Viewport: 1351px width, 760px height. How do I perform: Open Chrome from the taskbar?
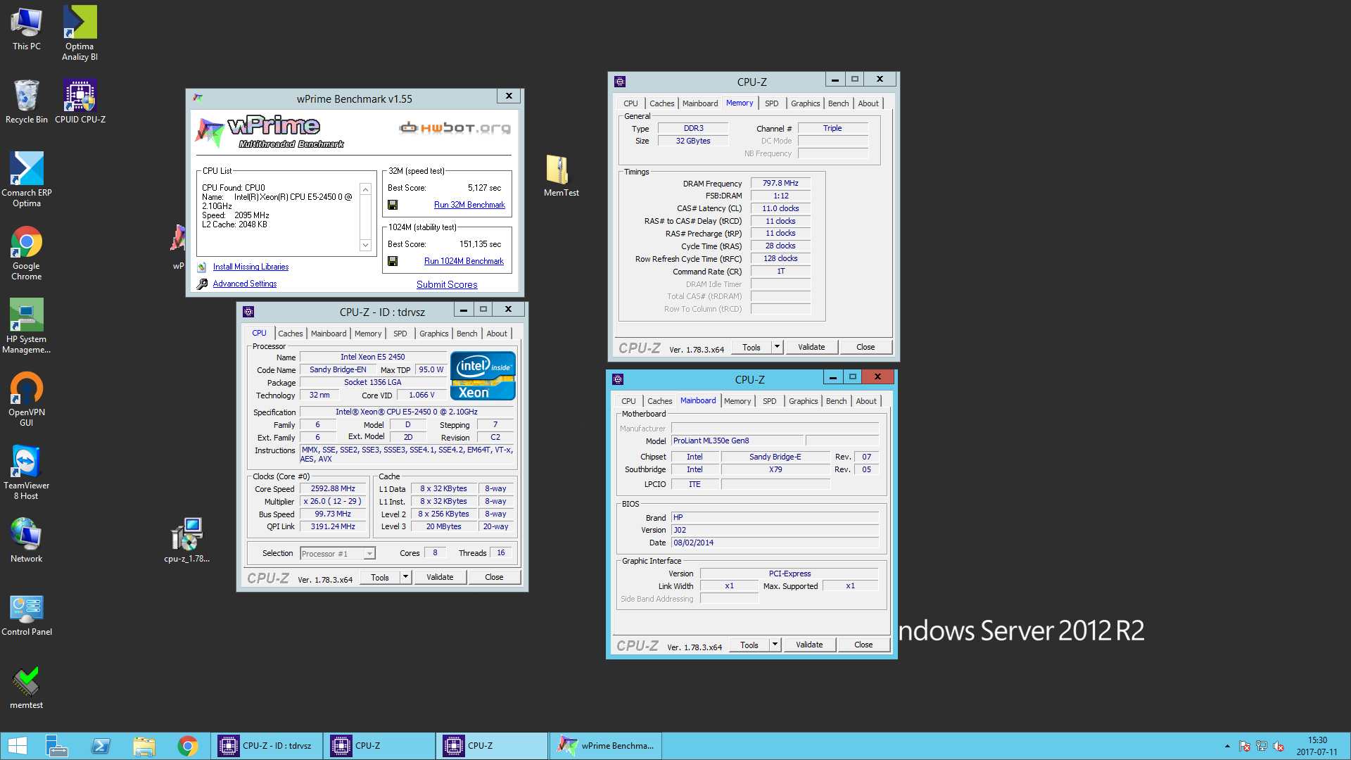point(188,746)
